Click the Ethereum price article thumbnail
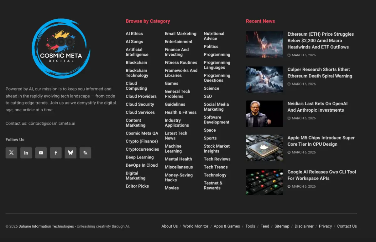The height and width of the screenshot is (242, 376). click(x=264, y=44)
